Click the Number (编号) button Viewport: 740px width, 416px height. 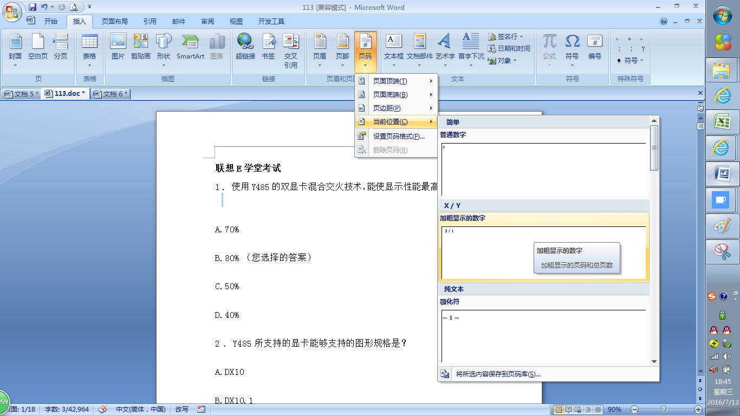click(x=595, y=46)
